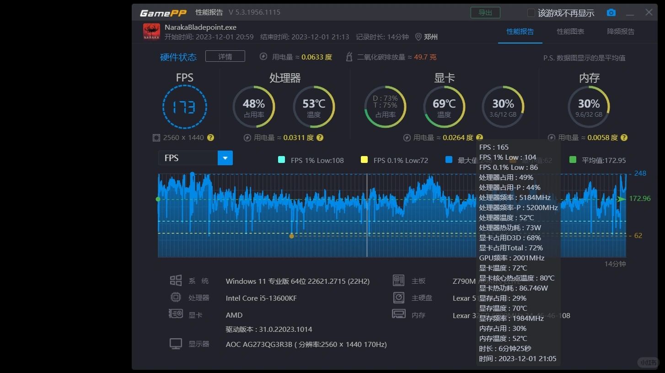Click the green average marker on chart left

coord(158,199)
